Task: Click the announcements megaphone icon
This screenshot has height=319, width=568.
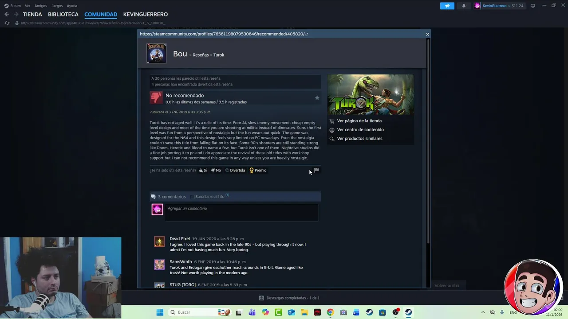Action: (447, 6)
